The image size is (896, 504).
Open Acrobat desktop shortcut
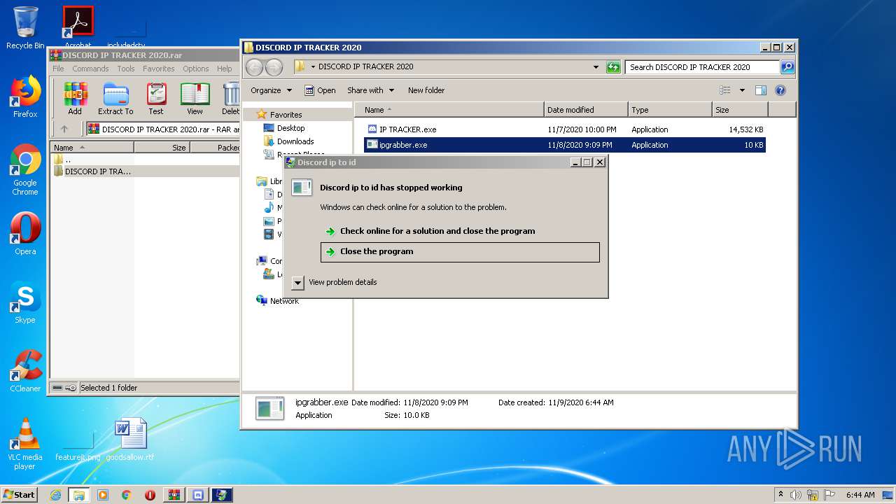[x=78, y=28]
